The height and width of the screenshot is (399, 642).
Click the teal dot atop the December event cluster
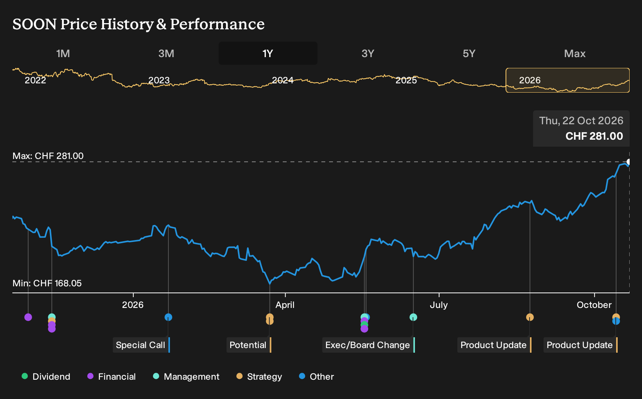52,317
